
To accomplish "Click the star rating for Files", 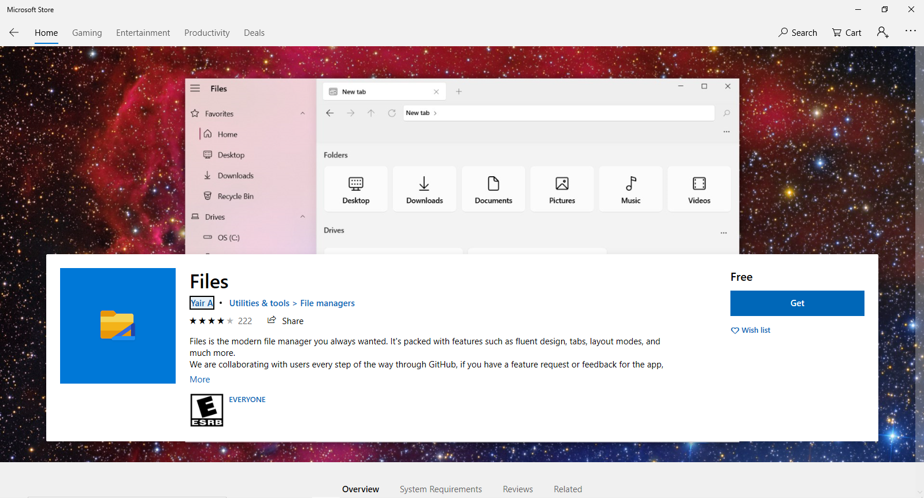I will pyautogui.click(x=211, y=321).
